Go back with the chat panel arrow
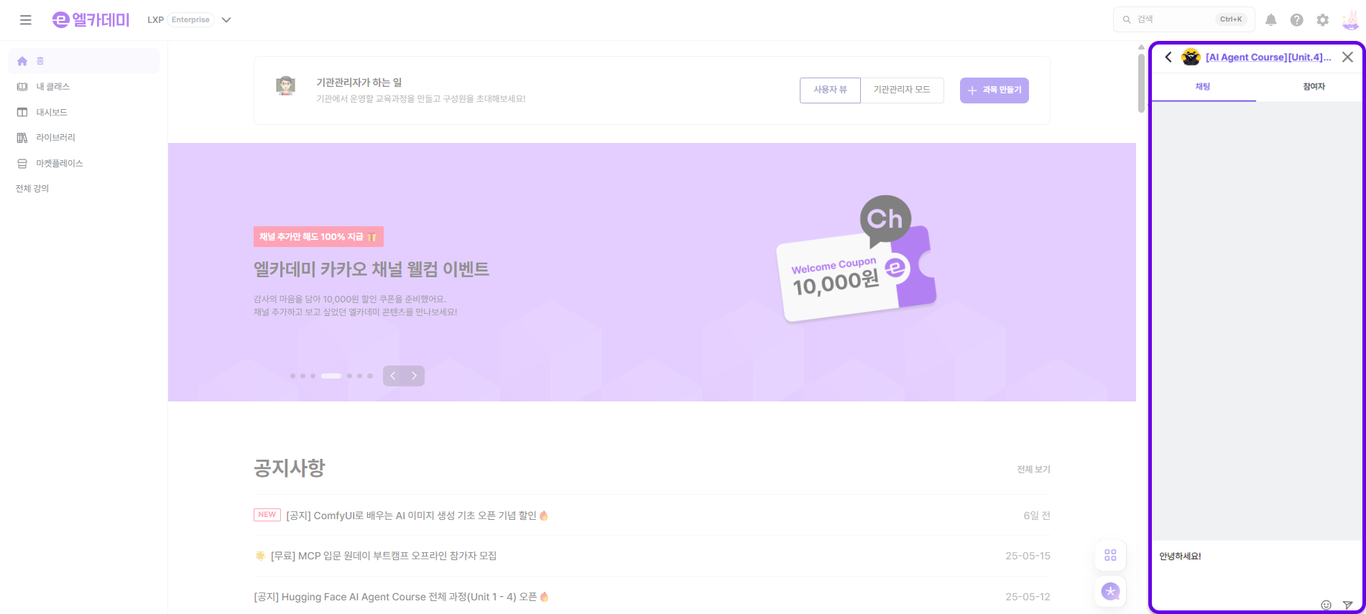This screenshot has height=614, width=1366. 1168,57
